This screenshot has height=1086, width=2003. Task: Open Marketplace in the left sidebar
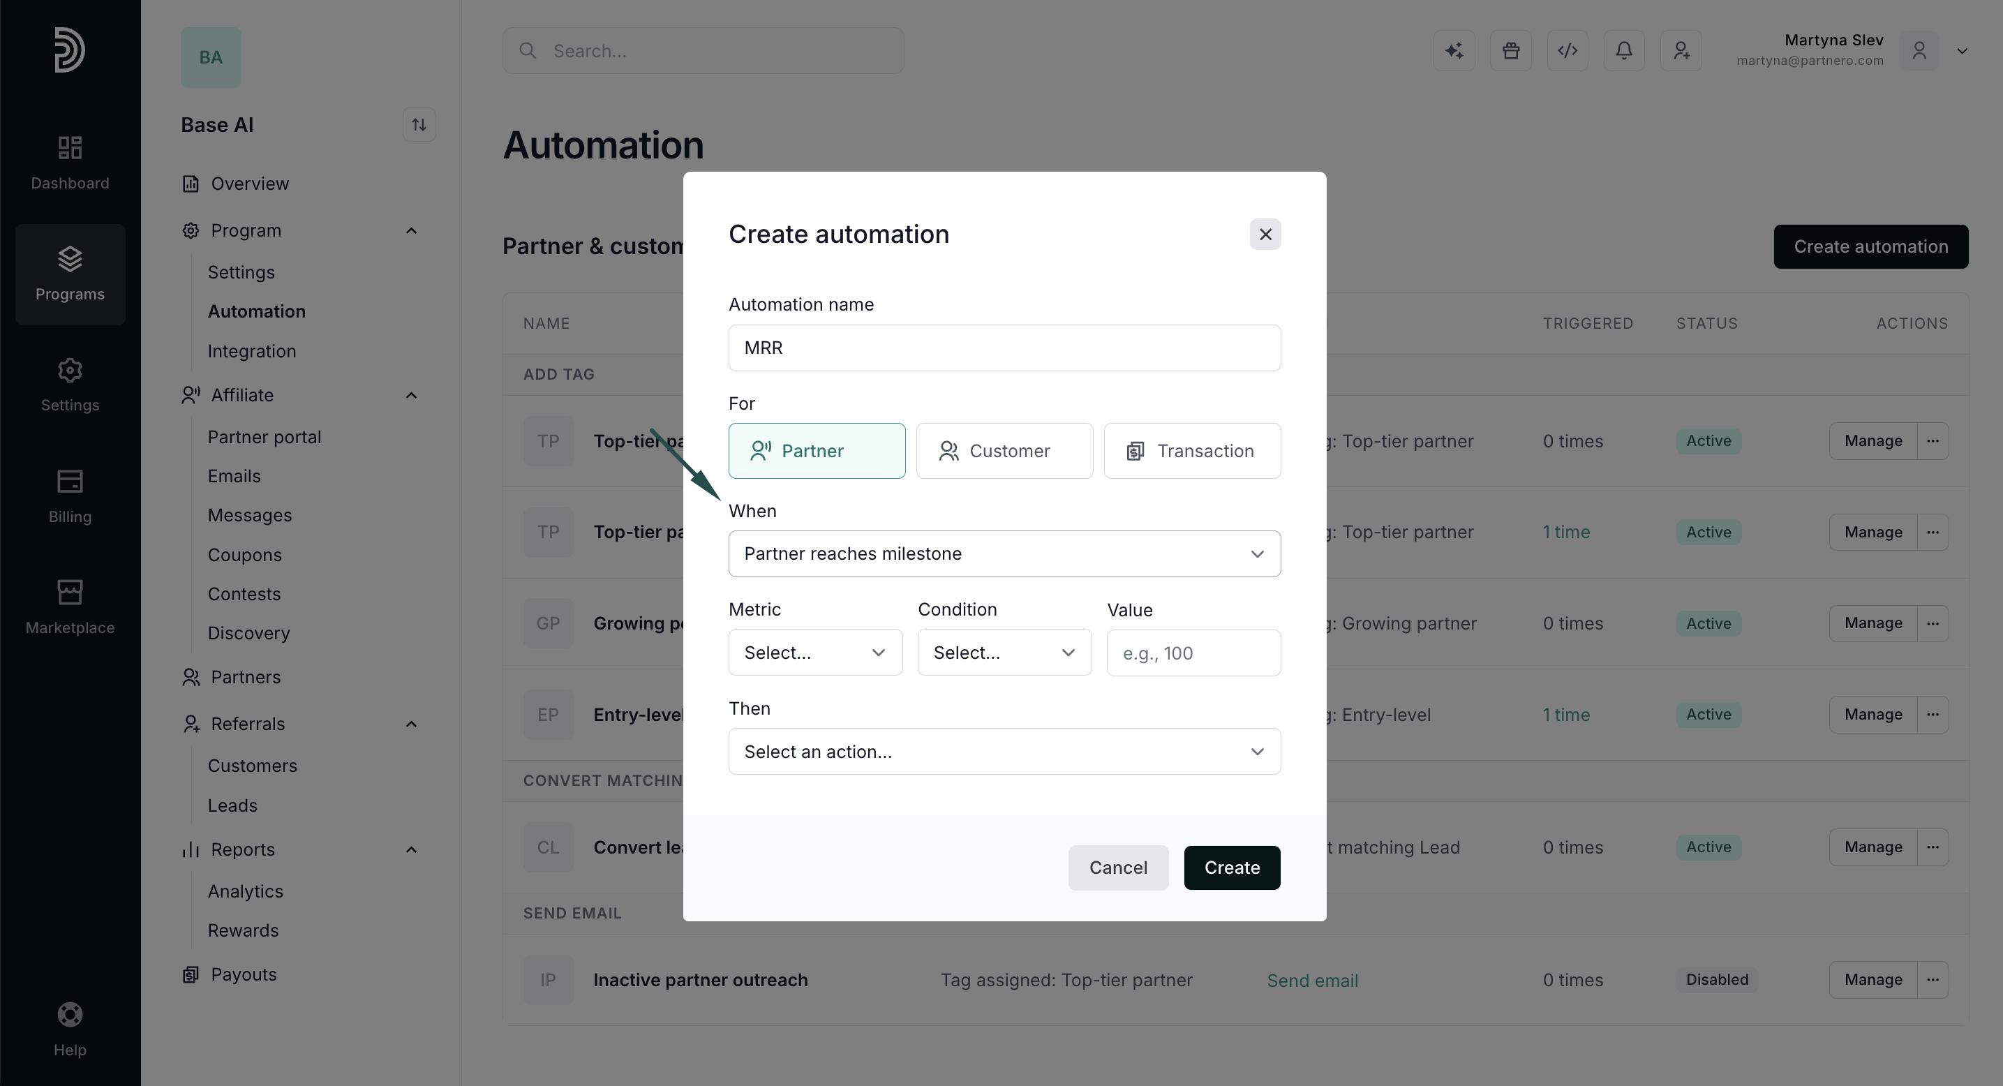pyautogui.click(x=70, y=607)
